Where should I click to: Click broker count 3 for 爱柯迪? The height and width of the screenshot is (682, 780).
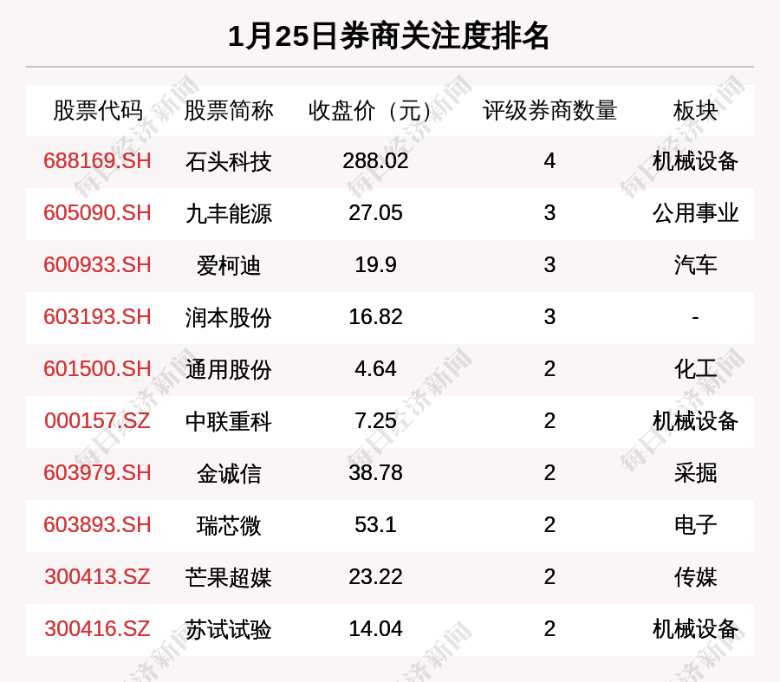[x=549, y=264]
